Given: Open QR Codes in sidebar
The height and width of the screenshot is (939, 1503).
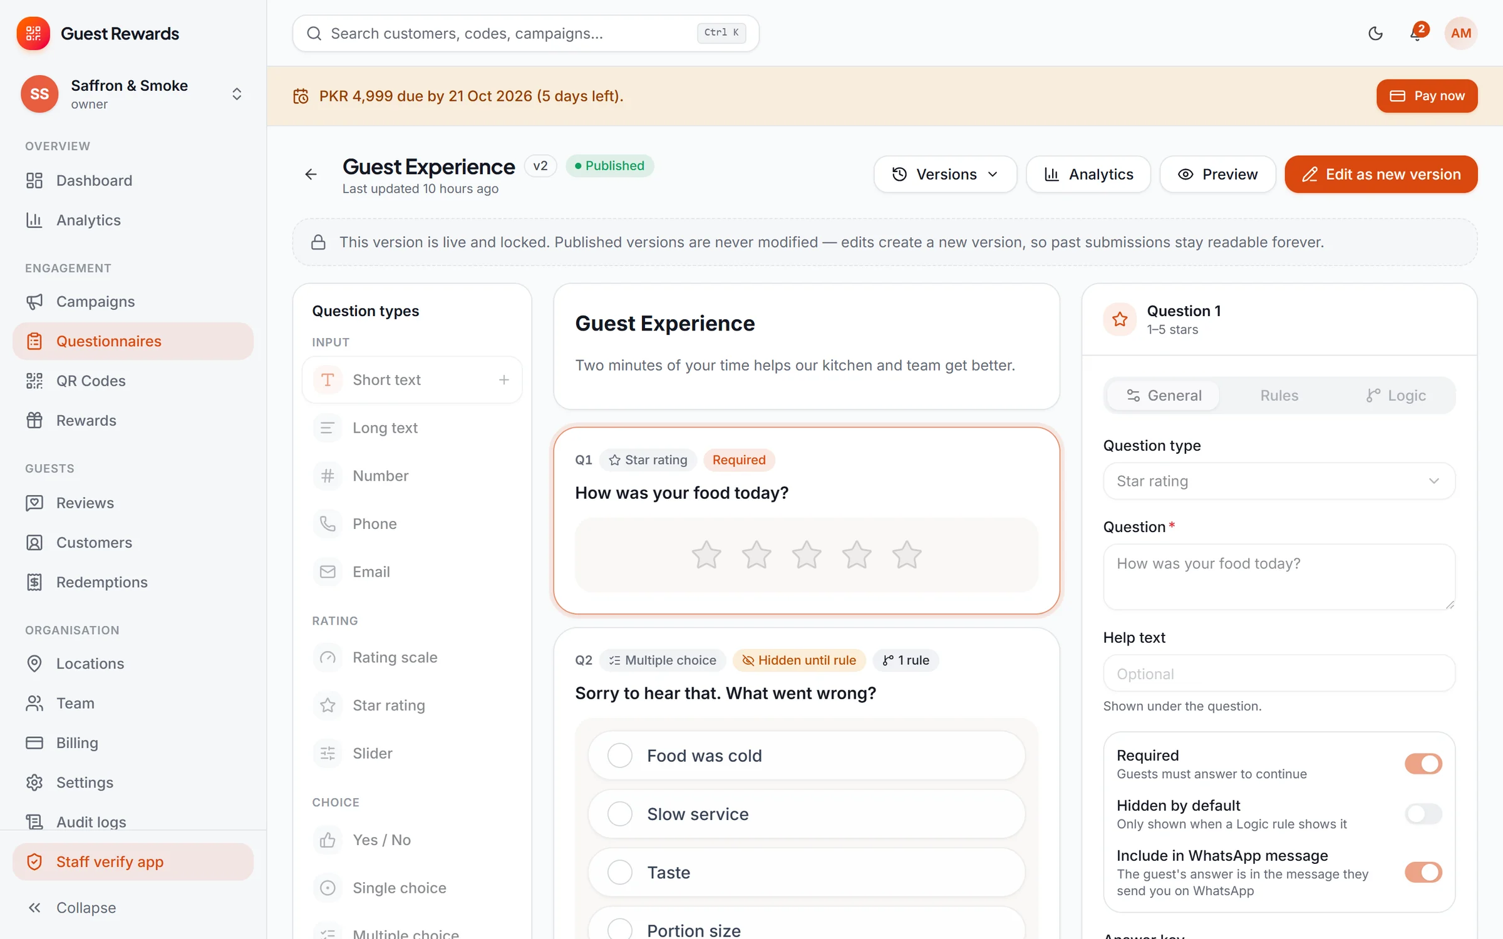Looking at the screenshot, I should (133, 381).
